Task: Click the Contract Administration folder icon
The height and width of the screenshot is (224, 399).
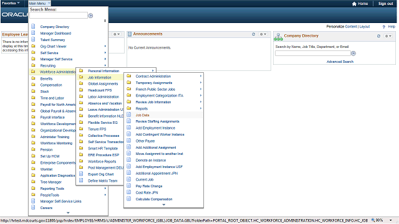Action: tap(129, 76)
